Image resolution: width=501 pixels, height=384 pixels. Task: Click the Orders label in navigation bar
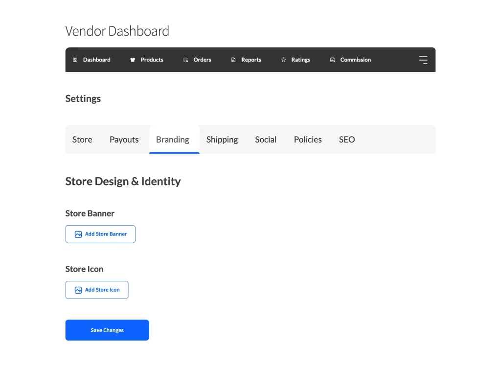point(202,60)
